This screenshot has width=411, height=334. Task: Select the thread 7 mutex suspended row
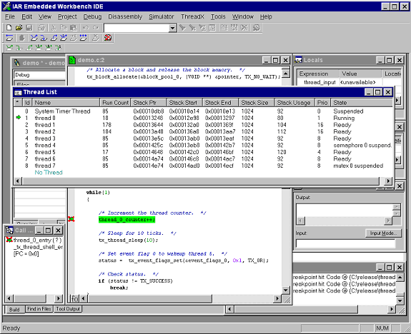[x=203, y=166]
